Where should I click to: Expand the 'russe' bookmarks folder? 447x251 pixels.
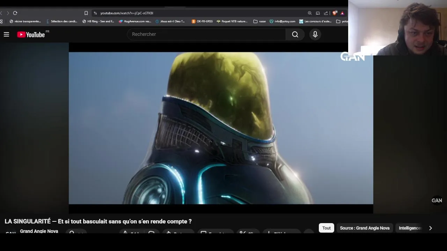pos(259,21)
